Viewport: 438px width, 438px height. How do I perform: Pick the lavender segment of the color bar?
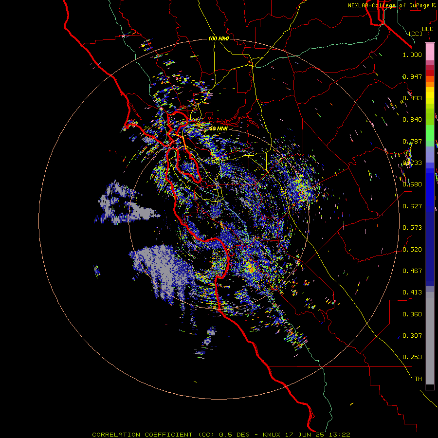tap(430, 154)
